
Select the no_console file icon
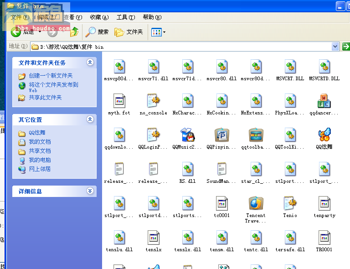(x=153, y=101)
